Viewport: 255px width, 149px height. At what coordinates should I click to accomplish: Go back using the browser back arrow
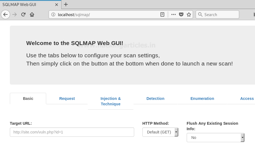[5, 15]
